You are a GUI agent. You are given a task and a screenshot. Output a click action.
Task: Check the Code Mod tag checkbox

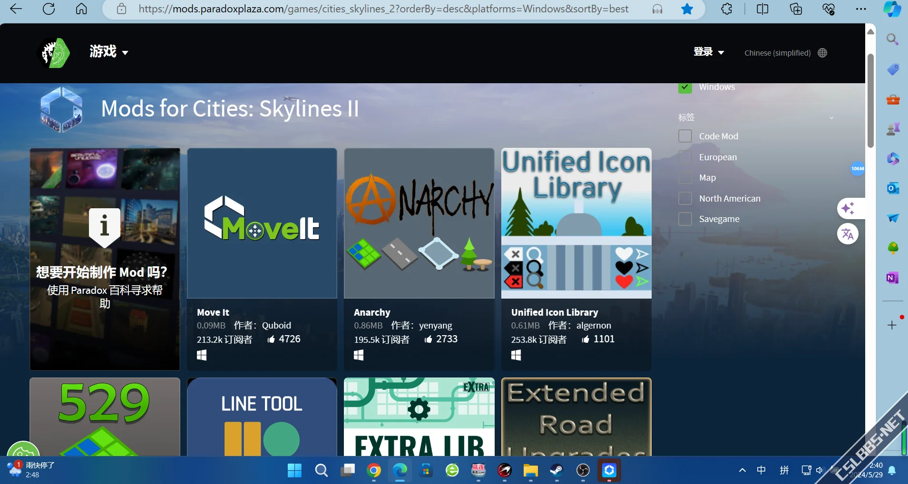685,136
